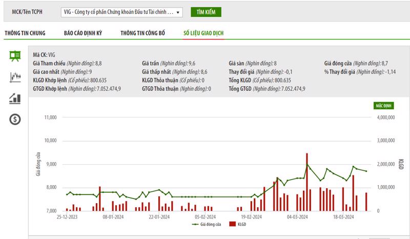Image resolution: width=410 pixels, height=239 pixels.
Task: Select the Số liệu giao dịch tab
Action: 203,33
